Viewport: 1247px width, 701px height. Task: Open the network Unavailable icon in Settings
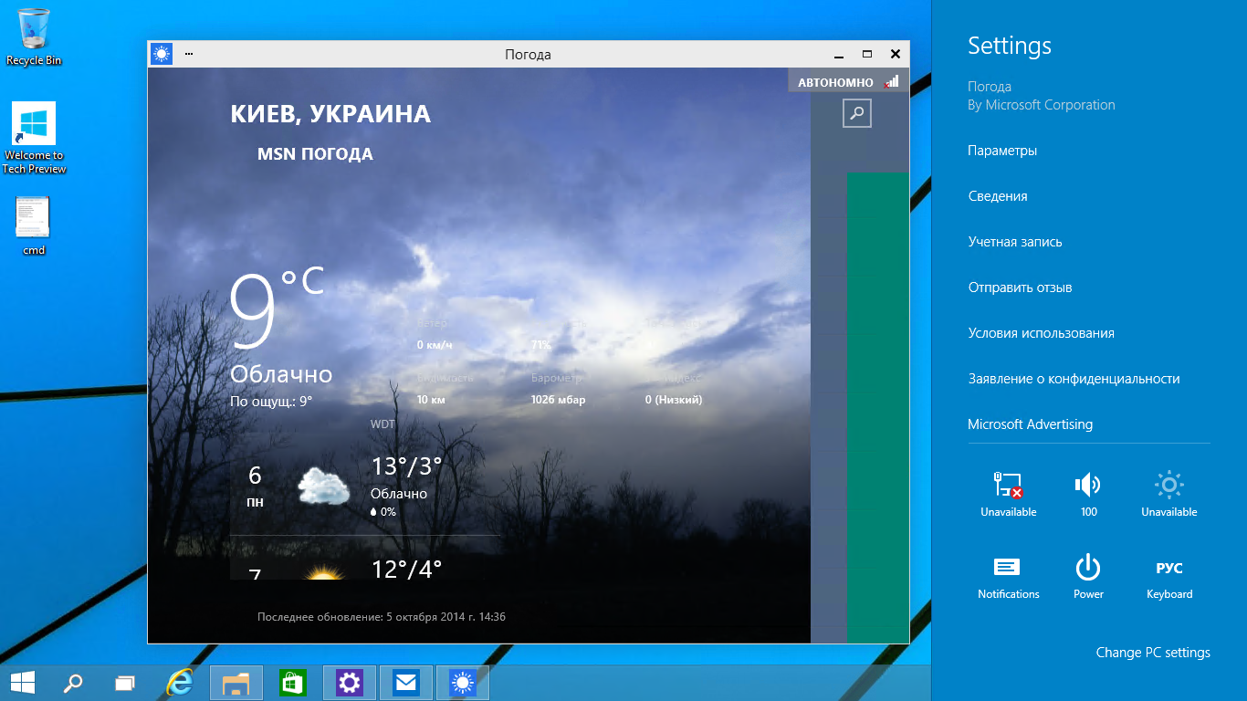click(x=1008, y=494)
